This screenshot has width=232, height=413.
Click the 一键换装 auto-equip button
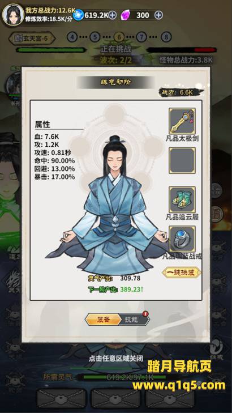182,273
